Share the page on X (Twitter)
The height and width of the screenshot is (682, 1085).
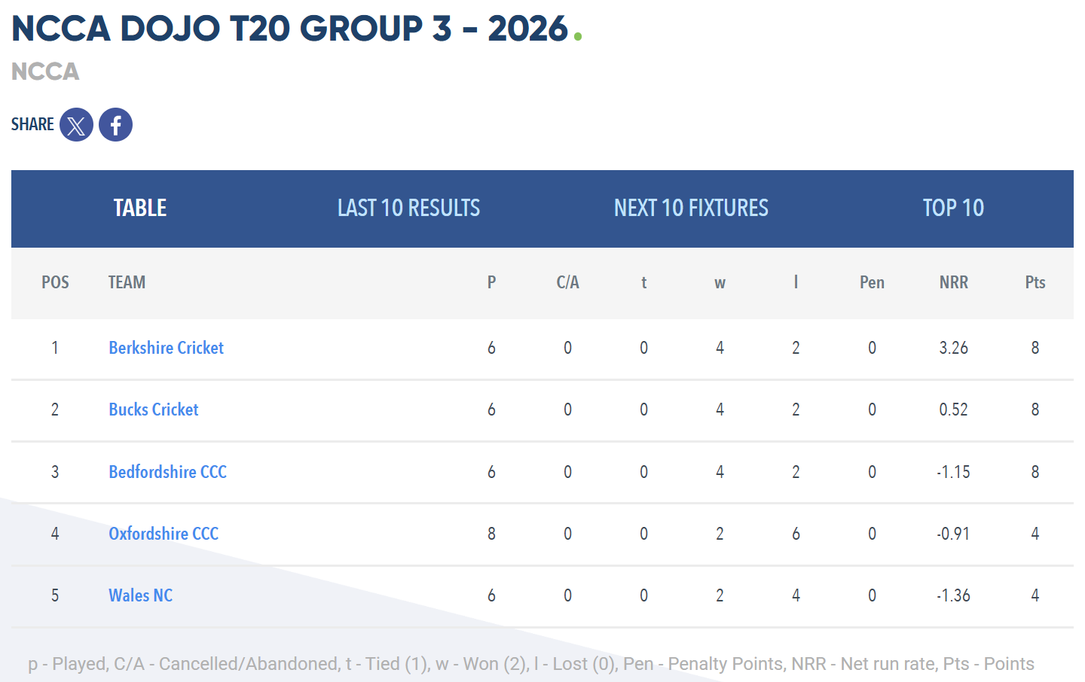pyautogui.click(x=76, y=125)
